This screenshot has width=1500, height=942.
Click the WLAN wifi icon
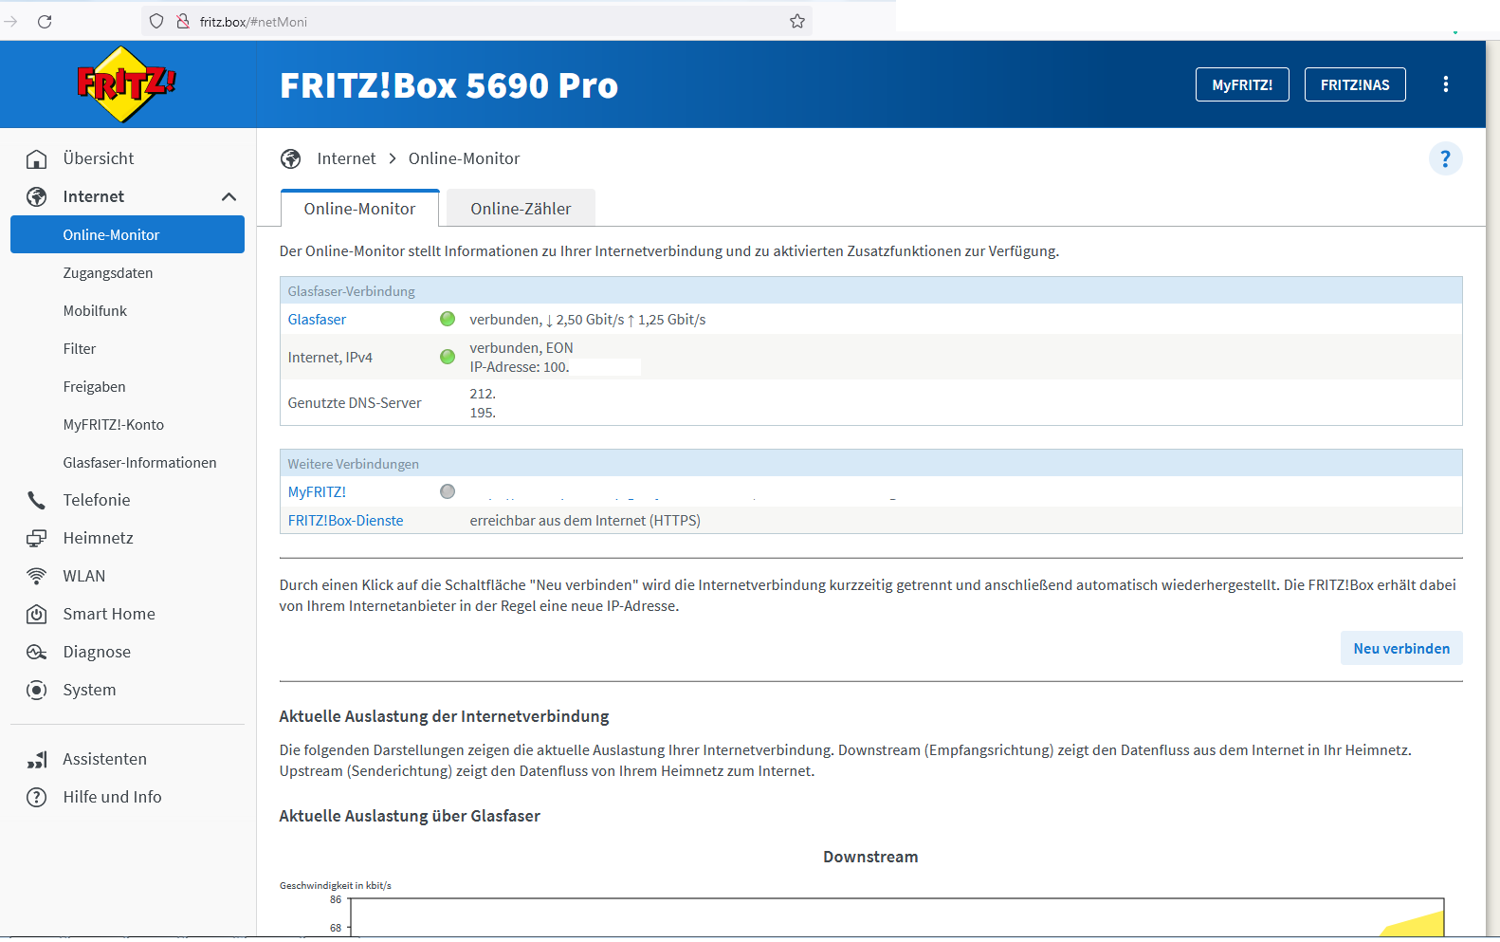click(37, 576)
